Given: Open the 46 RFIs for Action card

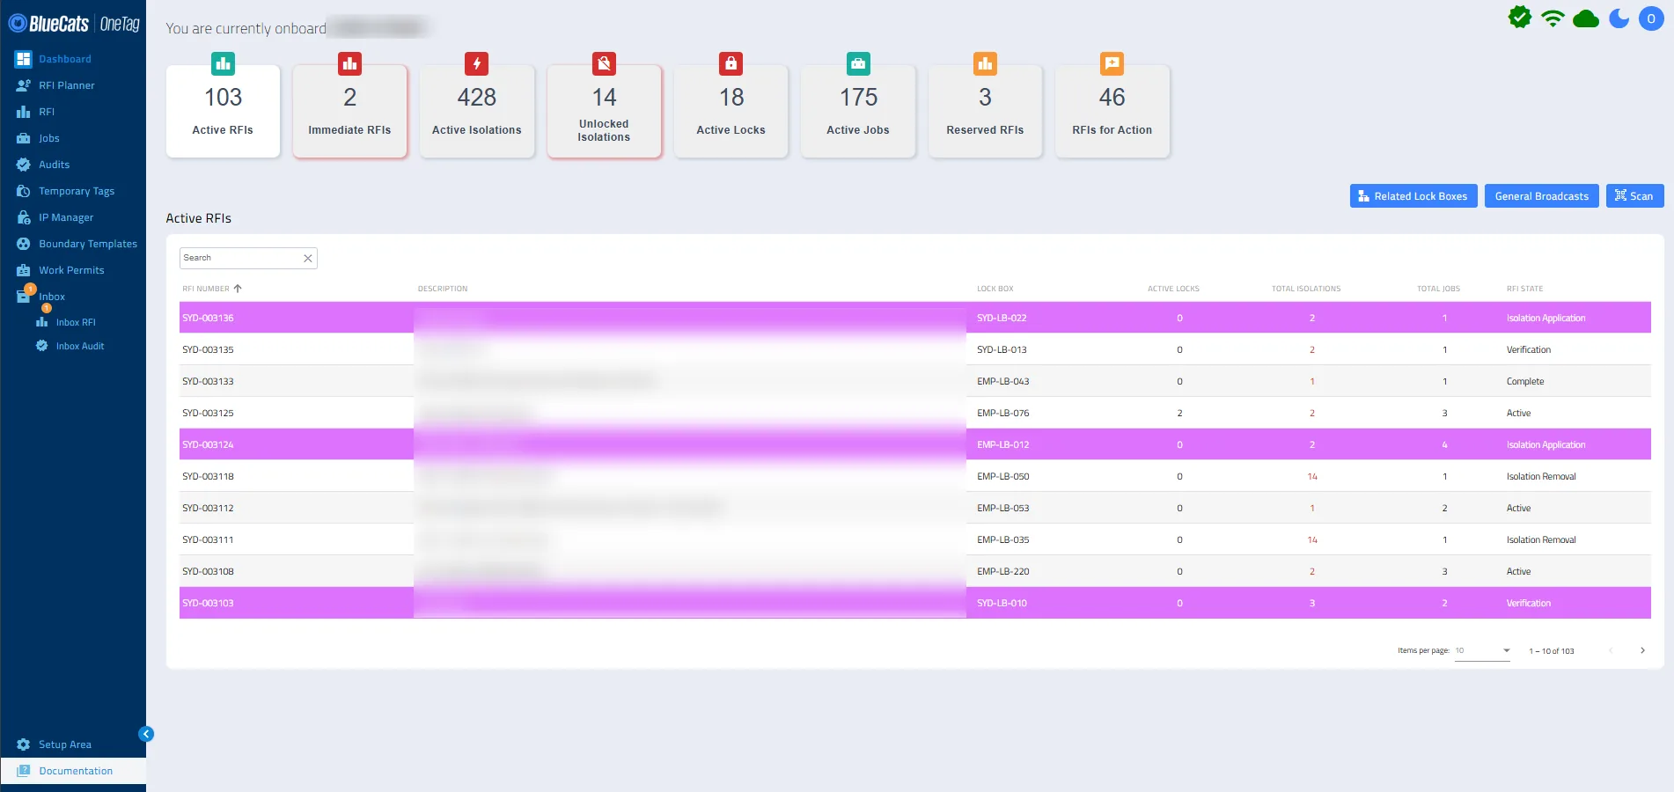Looking at the screenshot, I should coord(1112,112).
